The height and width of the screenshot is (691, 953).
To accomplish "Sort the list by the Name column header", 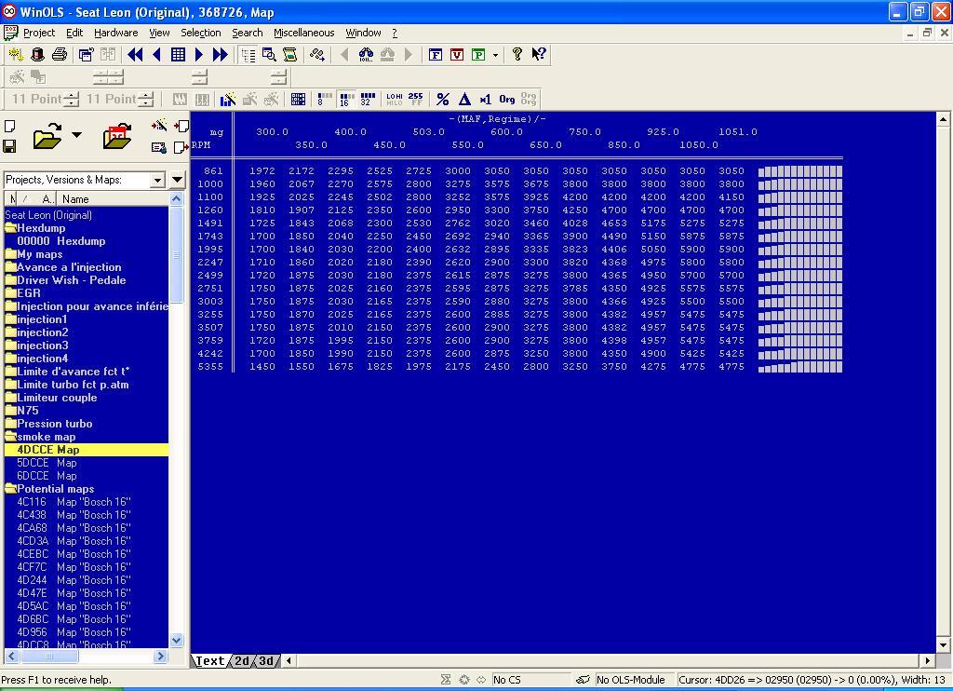I will [112, 199].
